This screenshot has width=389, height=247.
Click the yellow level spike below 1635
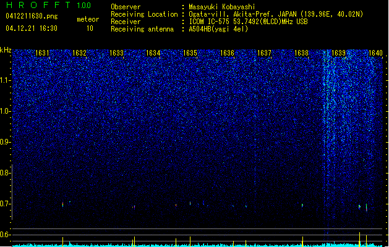[x=190, y=241]
